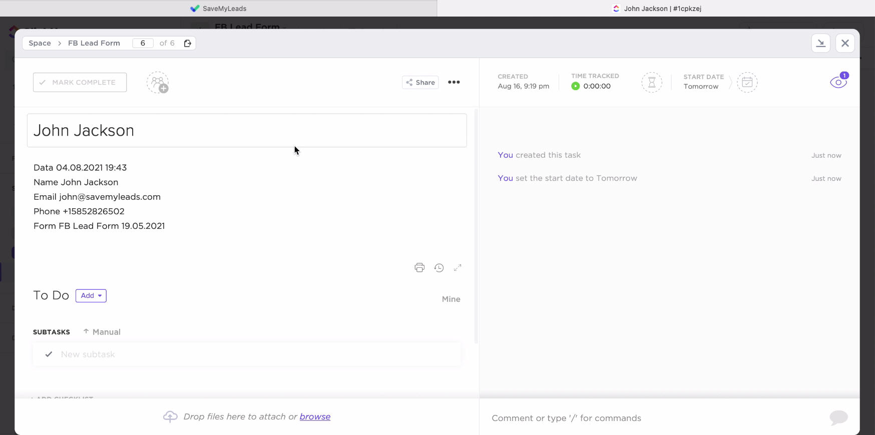The image size is (875, 435).
Task: Click the Phone +15852826502 line
Action: pos(79,211)
